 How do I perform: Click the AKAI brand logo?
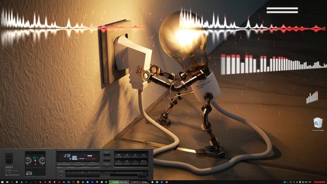pyautogui.click(x=9, y=167)
